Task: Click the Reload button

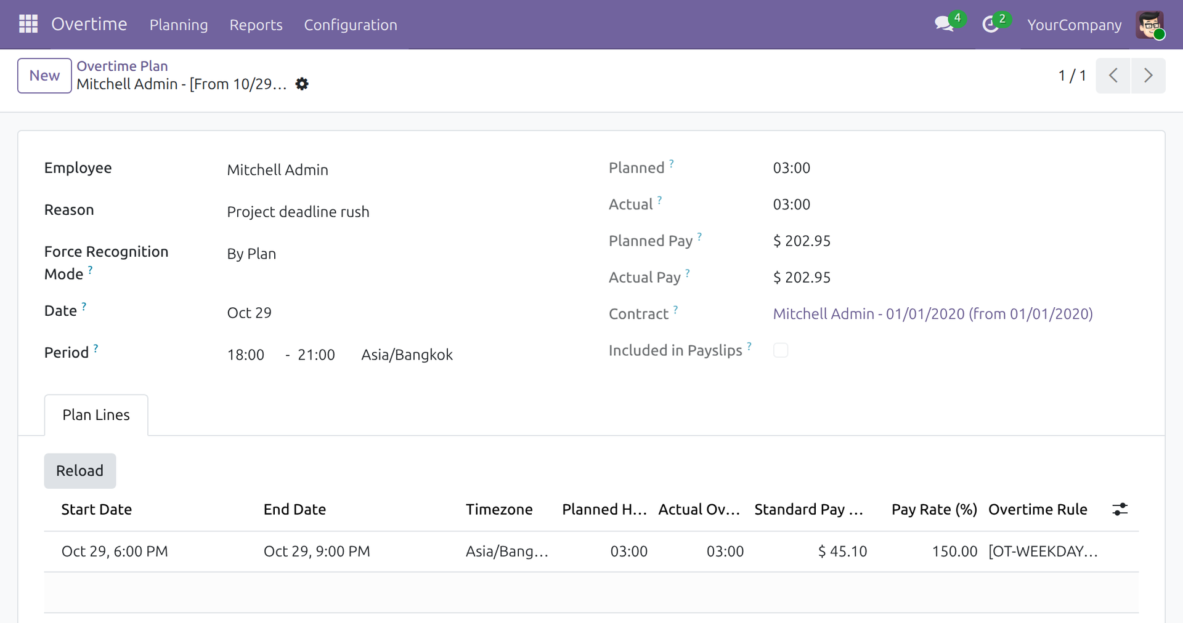Action: tap(80, 471)
